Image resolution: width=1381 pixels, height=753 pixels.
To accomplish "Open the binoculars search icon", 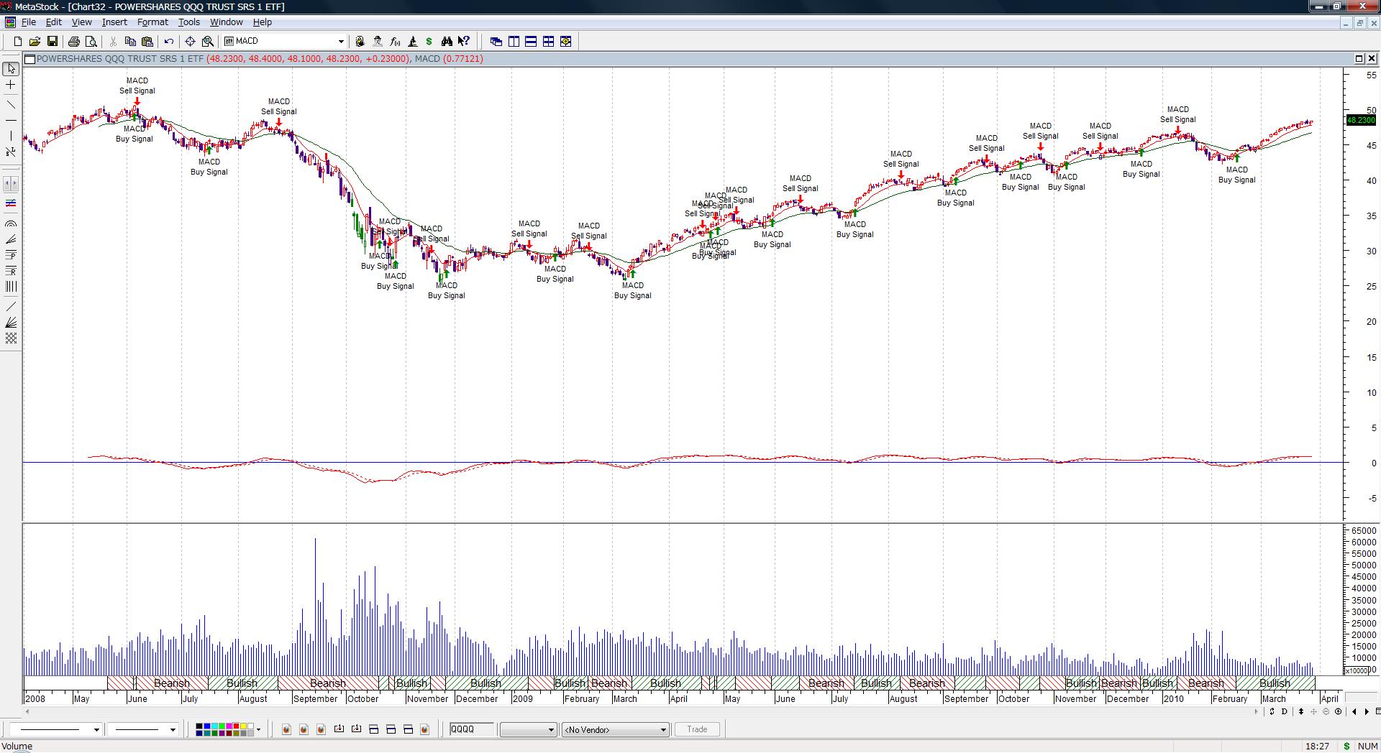I will click(447, 42).
